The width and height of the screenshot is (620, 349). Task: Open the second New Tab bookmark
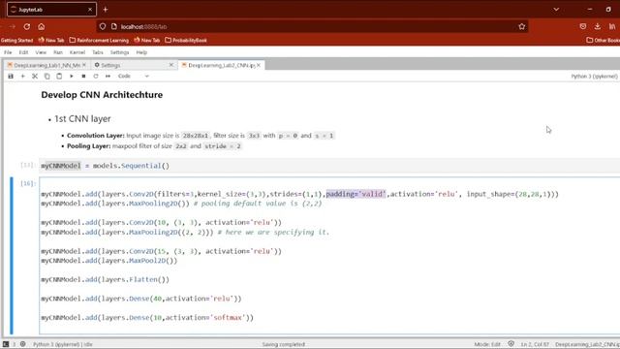pyautogui.click(x=147, y=41)
